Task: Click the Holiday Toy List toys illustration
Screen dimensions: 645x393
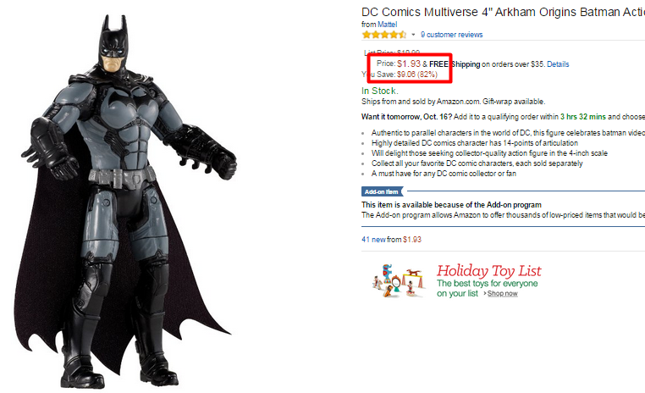Action: pyautogui.click(x=398, y=280)
